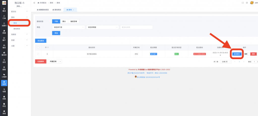Expand the 数据 menu group in sub-menu
258x116 pixels.
[x=19, y=40]
